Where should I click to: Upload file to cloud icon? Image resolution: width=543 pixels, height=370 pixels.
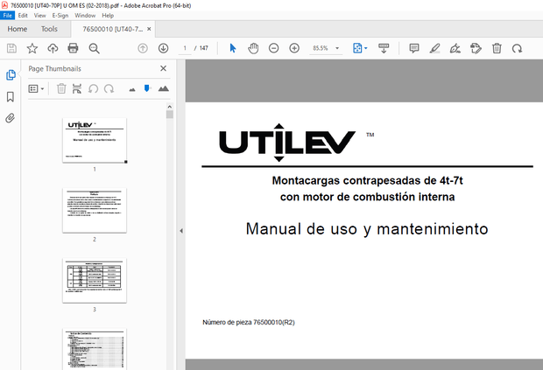pos(53,48)
